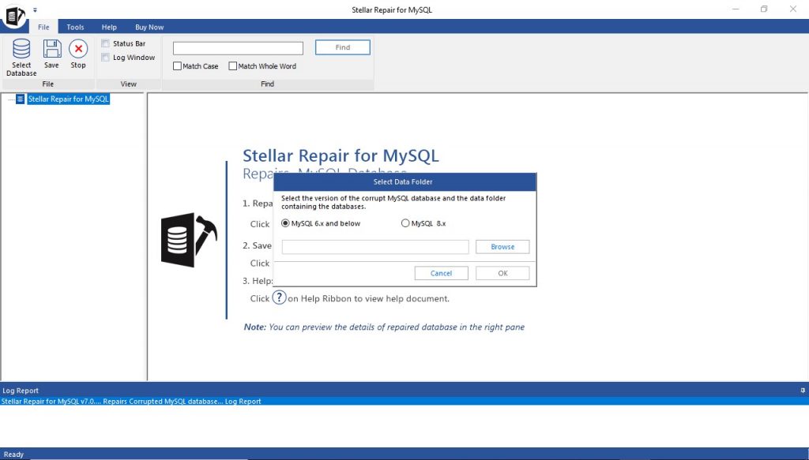
Task: Select MySQL 6.x and below radio button
Action: coord(285,223)
